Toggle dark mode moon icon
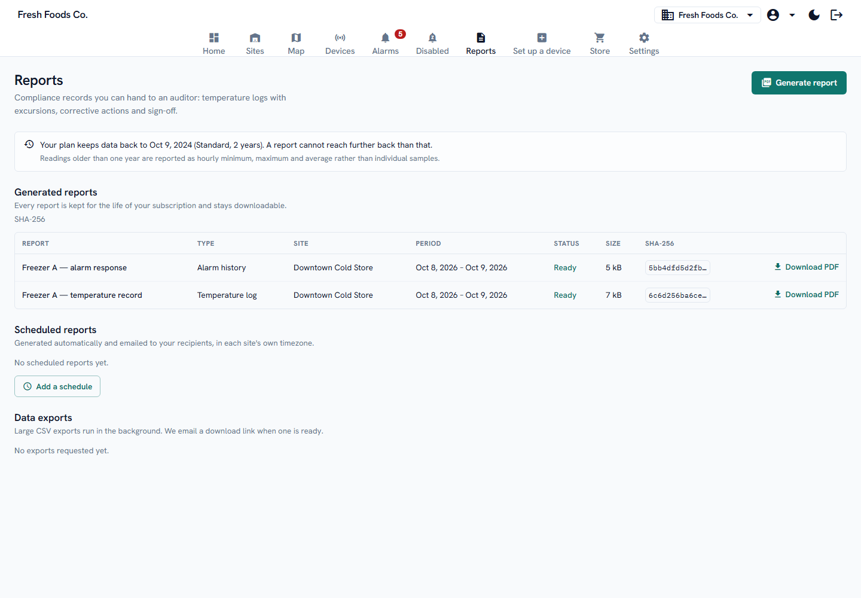 tap(814, 15)
